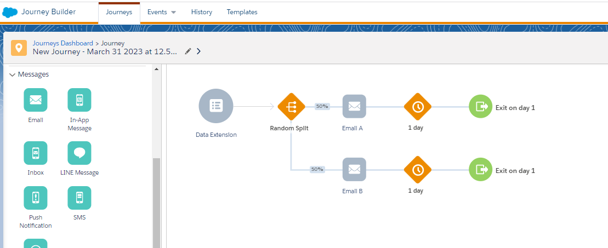Select the Push Notification activity icon
The image size is (608, 248).
(x=36, y=198)
